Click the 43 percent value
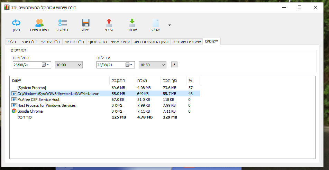Viewport: 329px width, 170px height. pos(191,94)
